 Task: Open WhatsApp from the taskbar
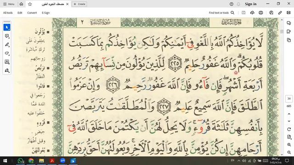coord(21,161)
